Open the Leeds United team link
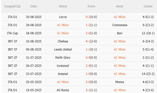This screenshot has width=157, height=93. coord(63,49)
